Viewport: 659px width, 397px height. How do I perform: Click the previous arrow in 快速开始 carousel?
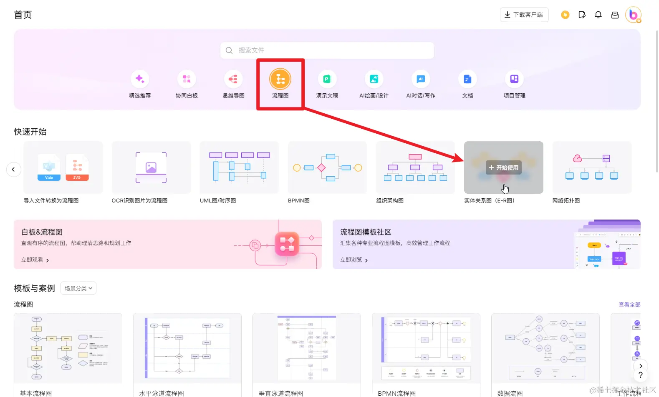(x=13, y=169)
